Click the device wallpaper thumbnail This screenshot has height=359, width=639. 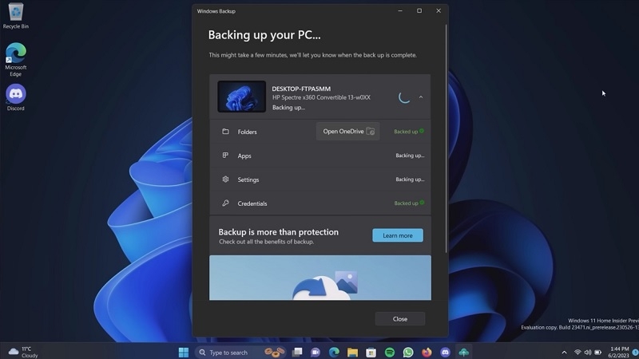242,97
